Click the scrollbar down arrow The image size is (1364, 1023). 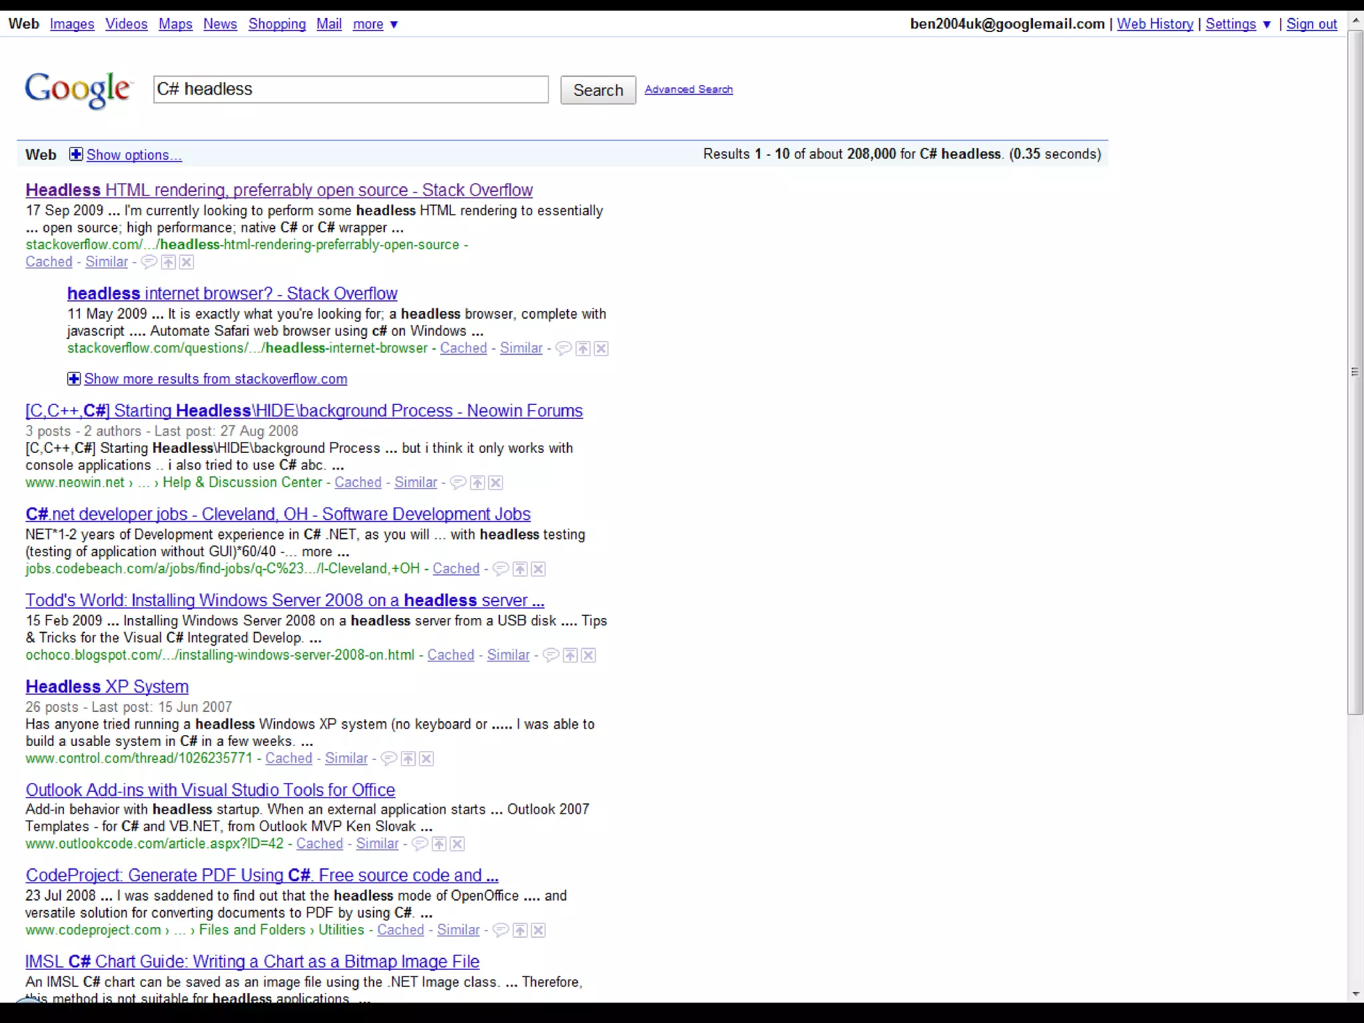[1355, 994]
